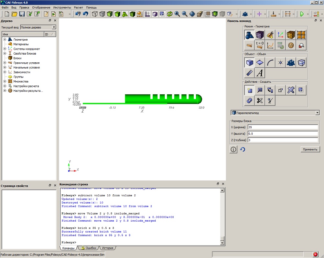Select the letter A text object icon
The width and height of the screenshot is (324, 258).
(x=260, y=73)
